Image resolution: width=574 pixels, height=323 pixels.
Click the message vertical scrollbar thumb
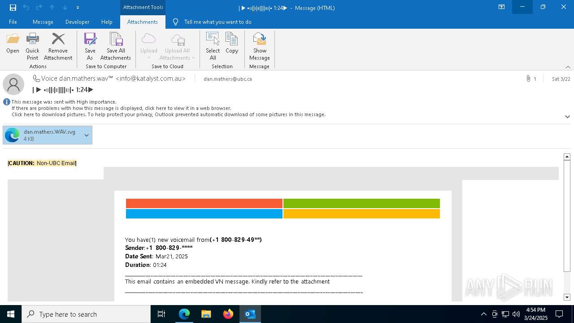pyautogui.click(x=567, y=216)
